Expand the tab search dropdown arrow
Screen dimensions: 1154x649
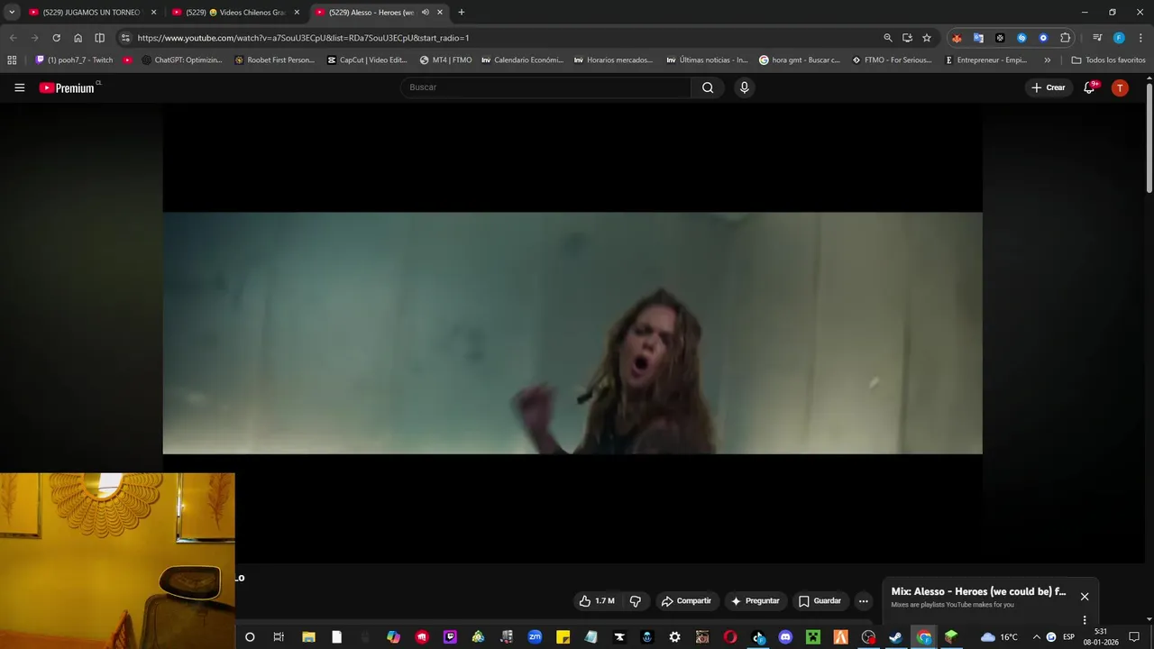tap(12, 13)
